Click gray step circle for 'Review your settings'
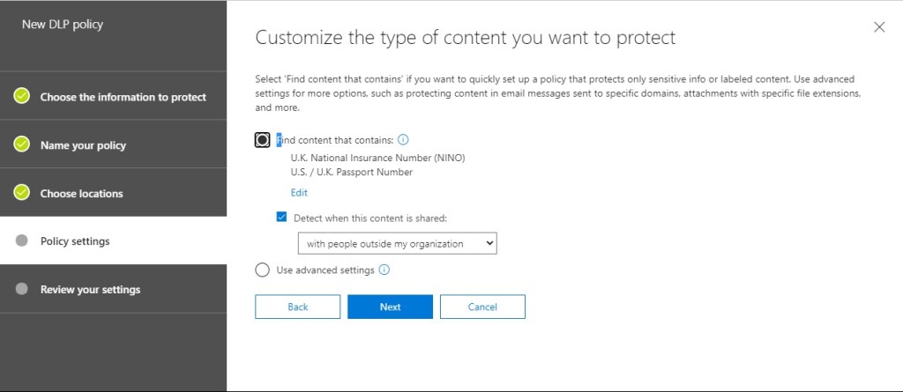 tap(22, 289)
